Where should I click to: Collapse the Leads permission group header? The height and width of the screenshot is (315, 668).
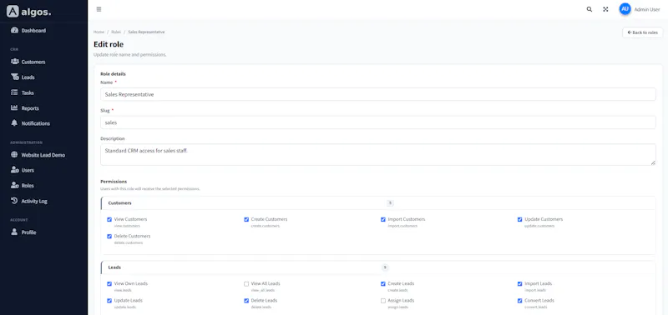[x=378, y=267]
